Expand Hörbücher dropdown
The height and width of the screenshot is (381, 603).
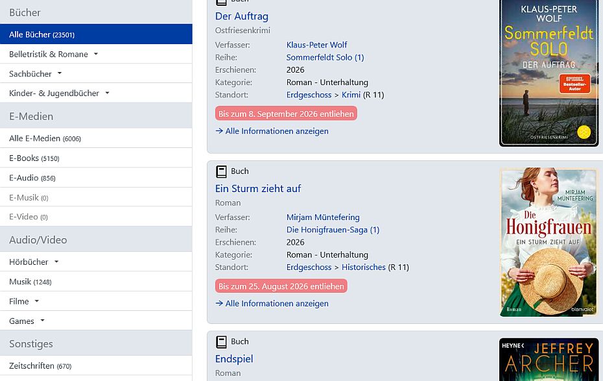96,262
